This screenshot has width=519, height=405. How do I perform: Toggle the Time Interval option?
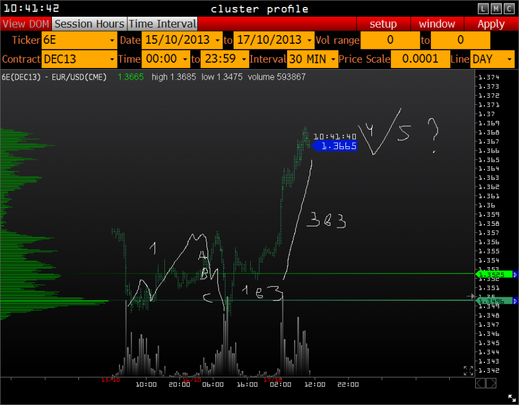[x=162, y=24]
